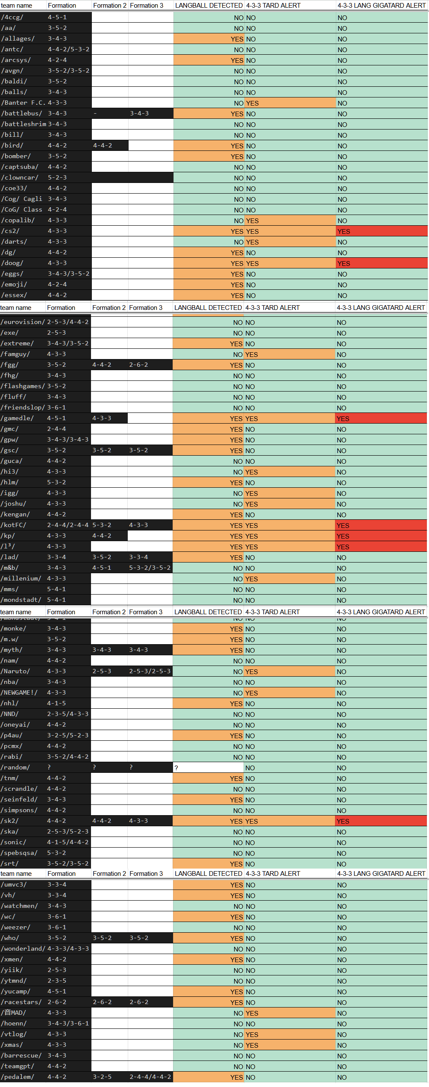429x1087 pixels.
Task: Click Formation 2 value 3-2-5 in /pedalem/ row
Action: click(110, 1077)
